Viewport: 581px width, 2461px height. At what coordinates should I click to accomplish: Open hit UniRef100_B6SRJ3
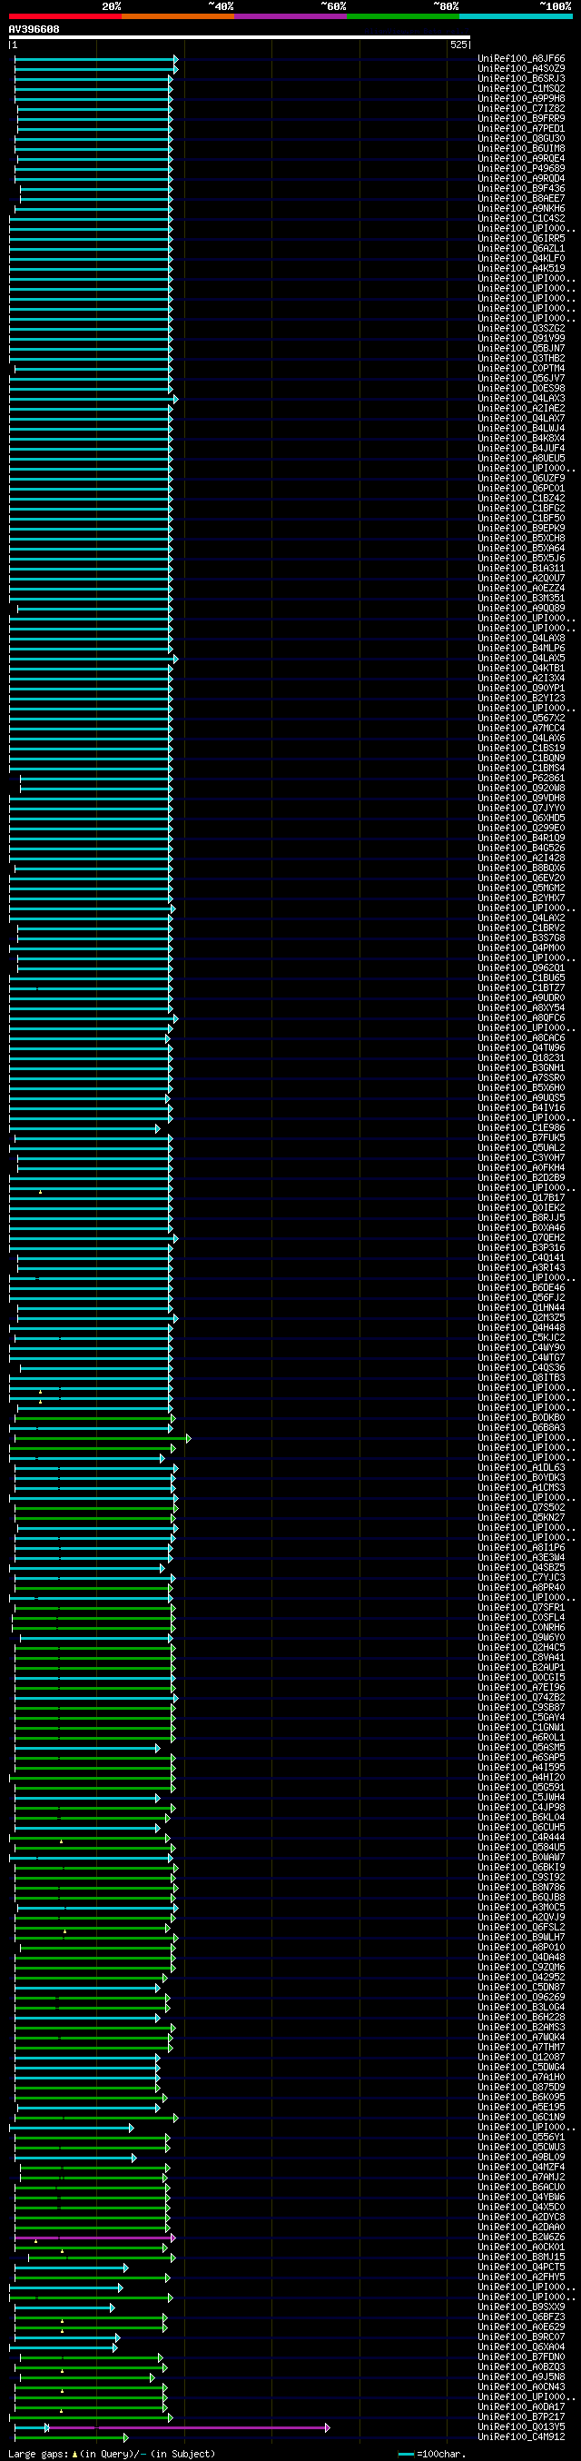[521, 78]
